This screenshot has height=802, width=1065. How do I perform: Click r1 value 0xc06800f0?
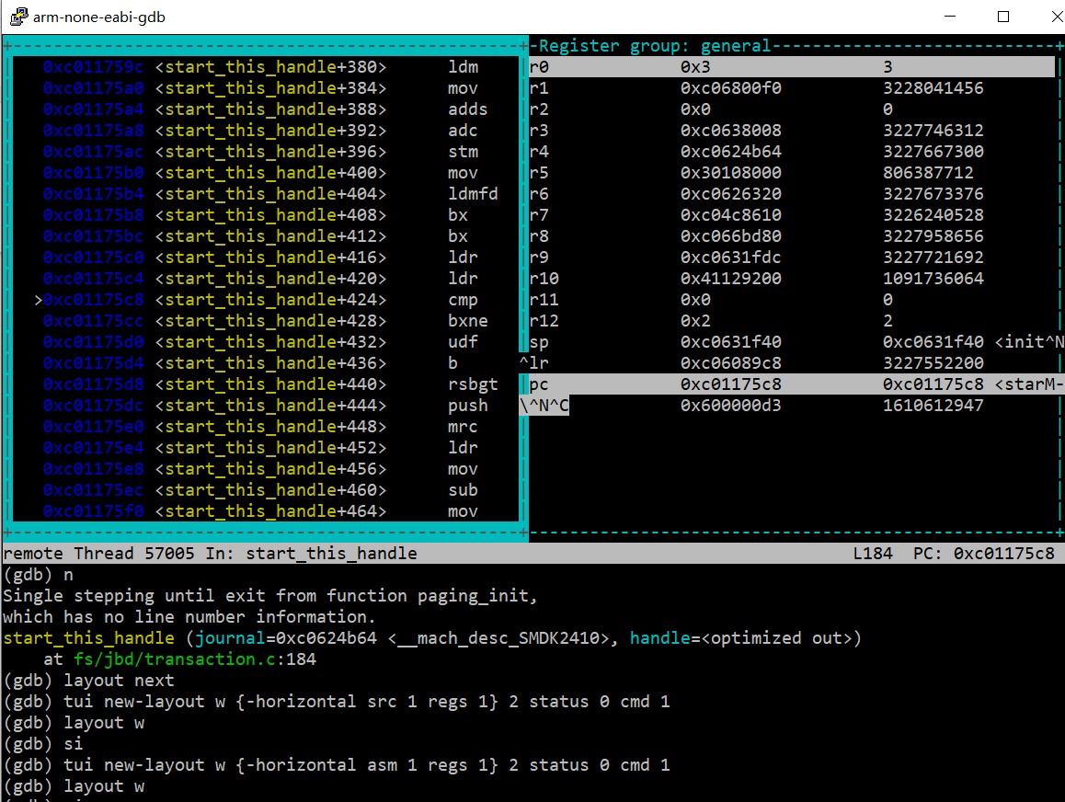tap(731, 87)
